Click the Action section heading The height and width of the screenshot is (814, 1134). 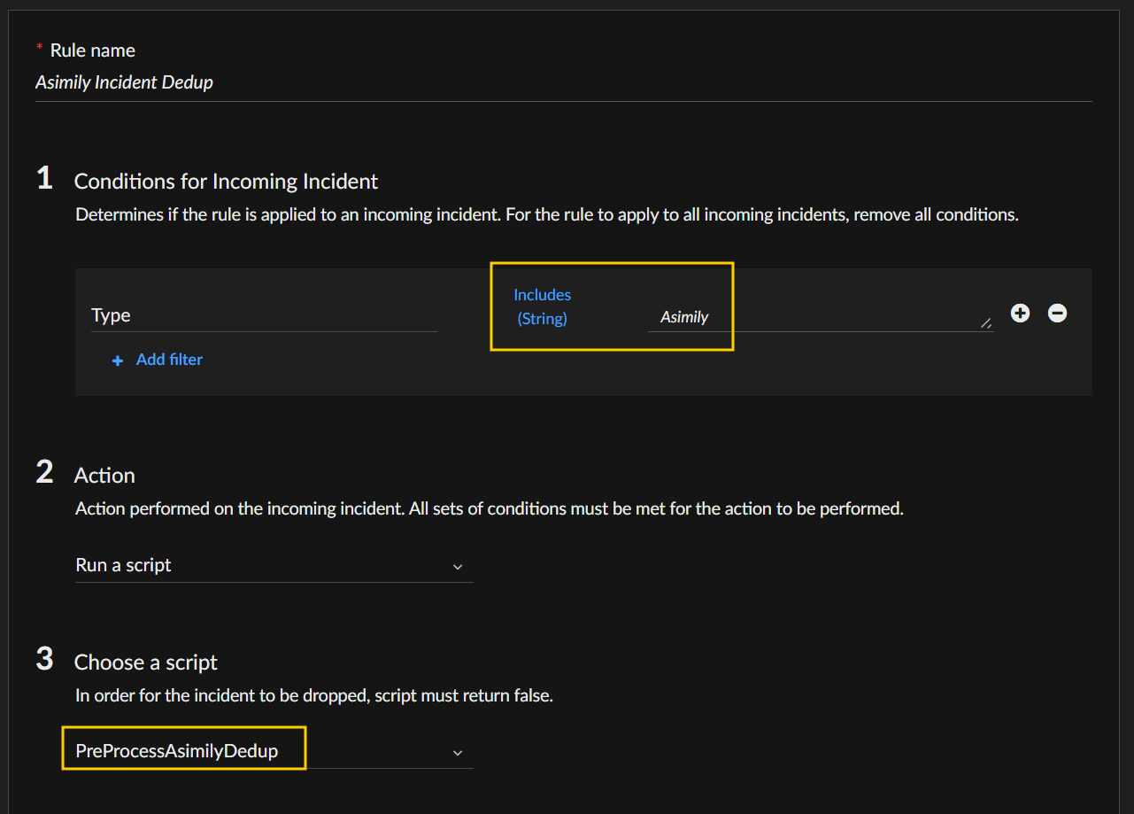click(x=104, y=476)
